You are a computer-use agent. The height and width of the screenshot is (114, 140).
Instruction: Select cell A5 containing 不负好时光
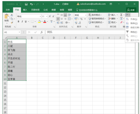click(17, 59)
